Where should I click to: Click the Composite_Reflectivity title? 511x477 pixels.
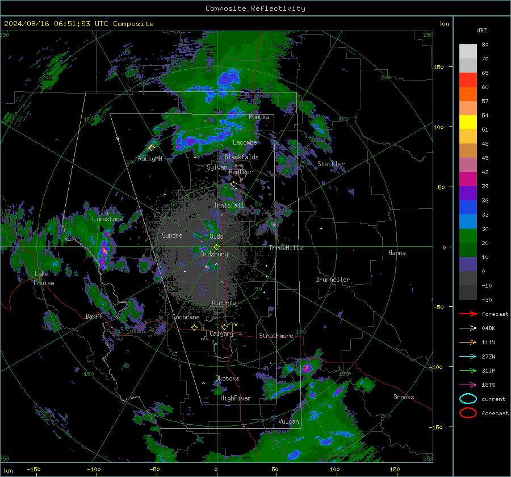coord(256,9)
